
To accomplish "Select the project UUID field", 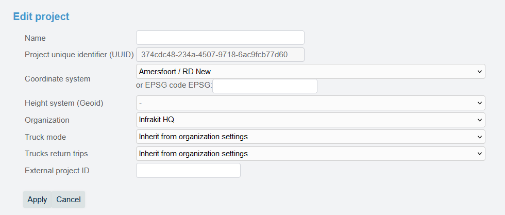I will point(220,54).
